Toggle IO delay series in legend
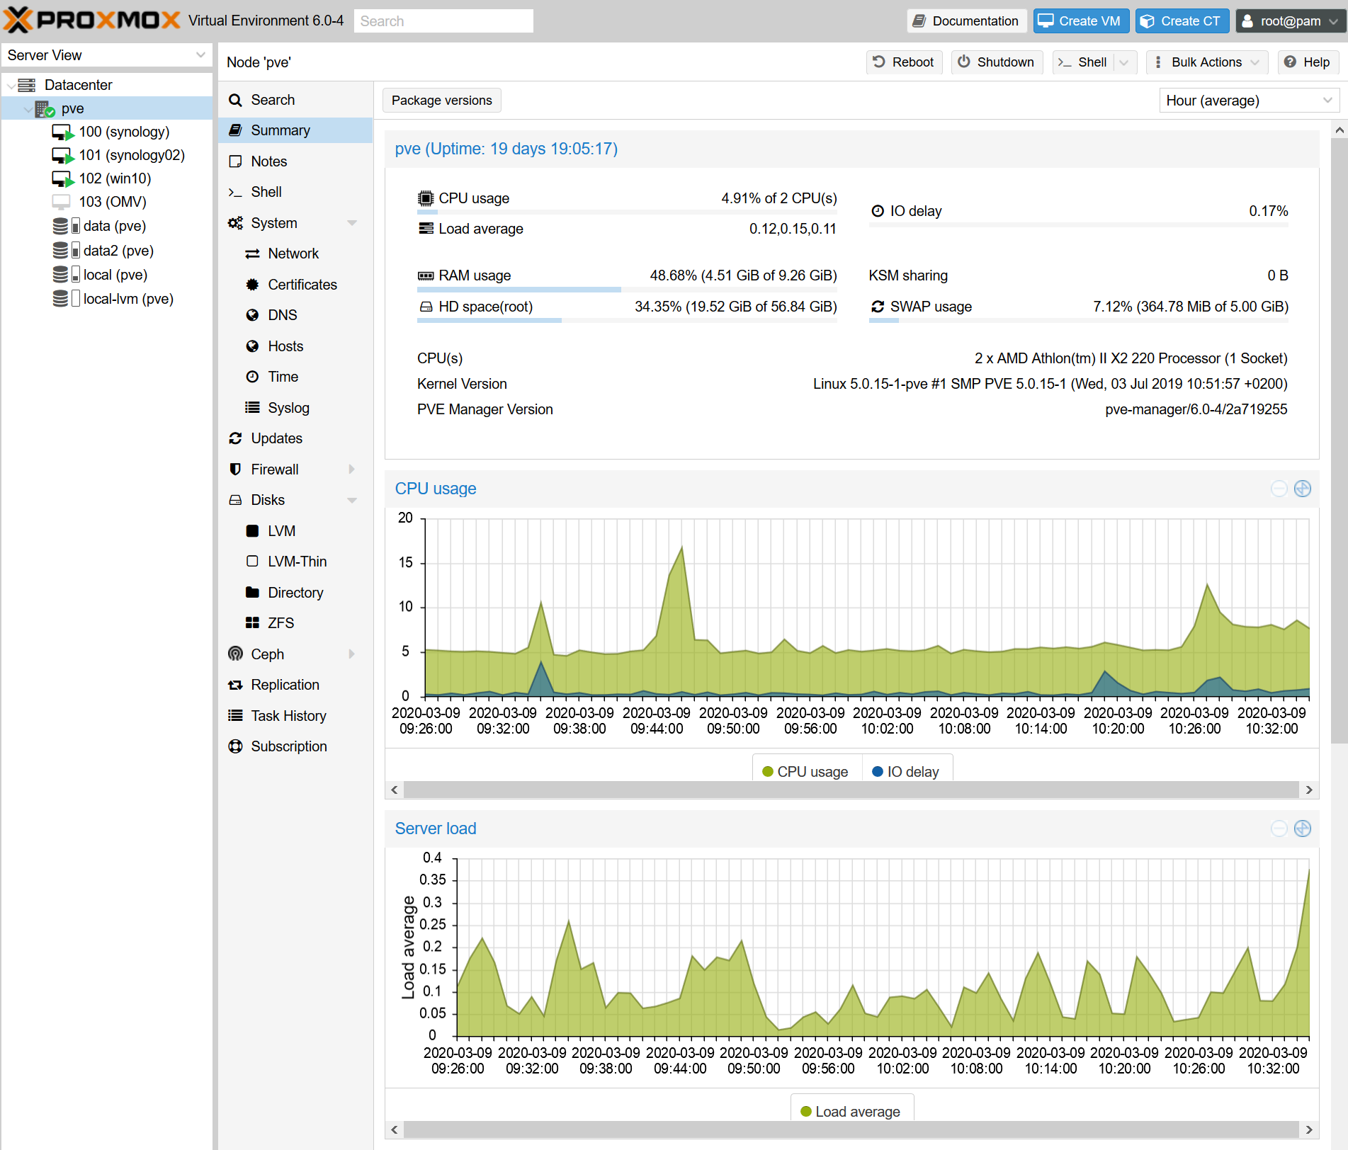This screenshot has width=1348, height=1150. pyautogui.click(x=905, y=772)
